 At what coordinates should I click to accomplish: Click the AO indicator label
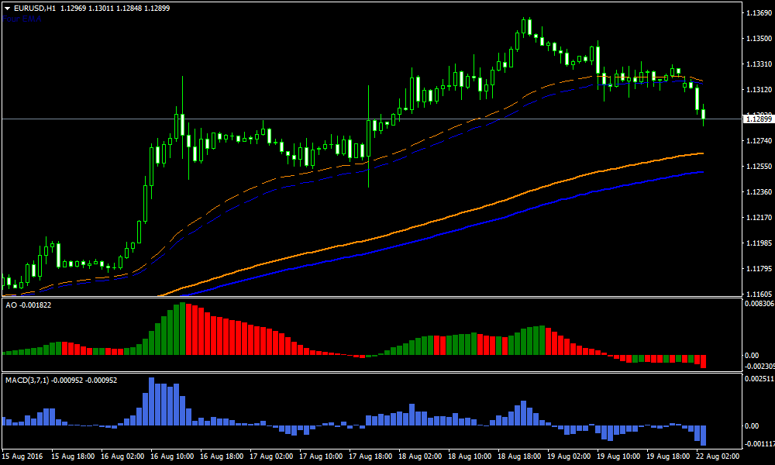pyautogui.click(x=11, y=305)
